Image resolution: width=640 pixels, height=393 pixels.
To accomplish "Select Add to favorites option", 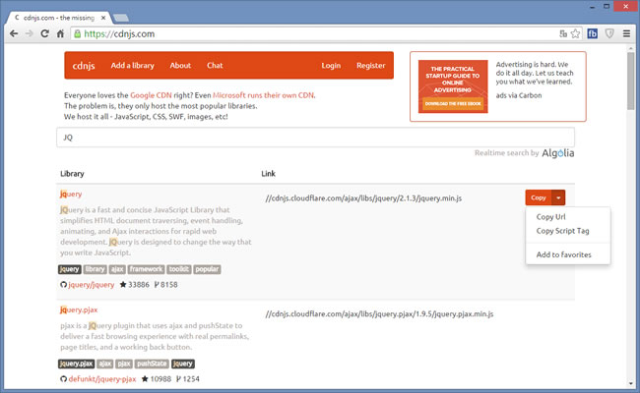I will click(x=563, y=254).
